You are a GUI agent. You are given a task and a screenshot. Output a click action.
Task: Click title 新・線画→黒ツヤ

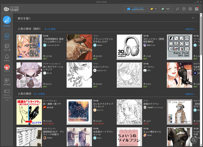click(x=52, y=104)
